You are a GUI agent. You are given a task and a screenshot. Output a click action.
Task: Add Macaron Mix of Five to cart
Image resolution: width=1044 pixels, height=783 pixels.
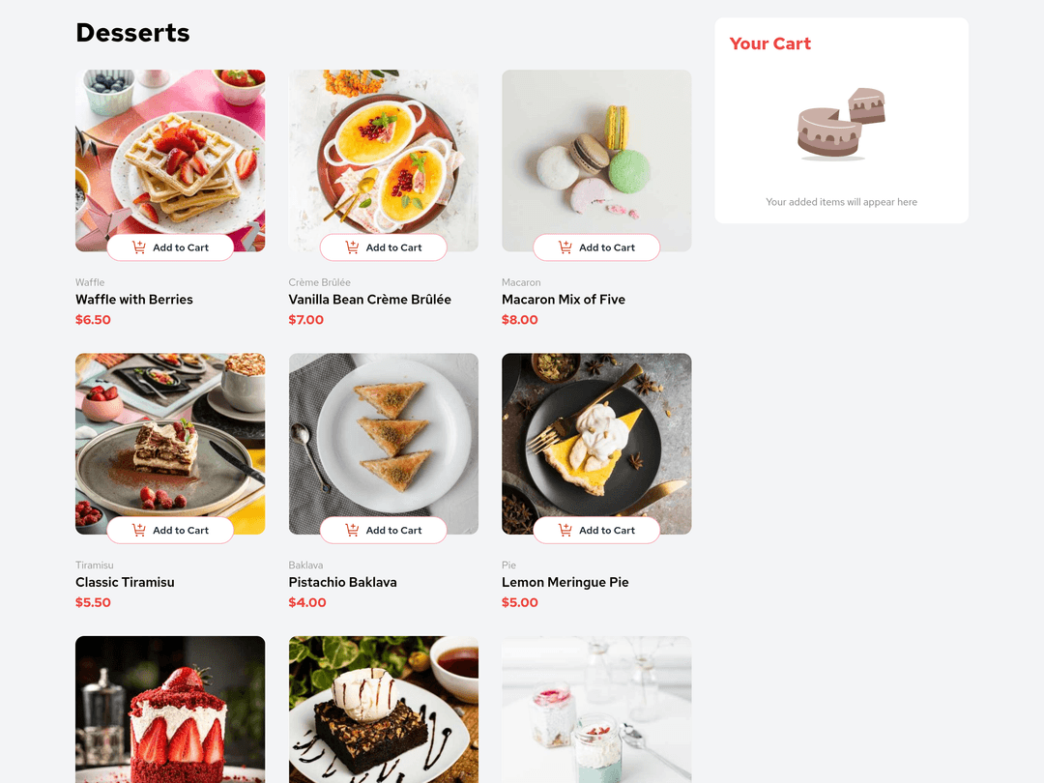coord(596,247)
